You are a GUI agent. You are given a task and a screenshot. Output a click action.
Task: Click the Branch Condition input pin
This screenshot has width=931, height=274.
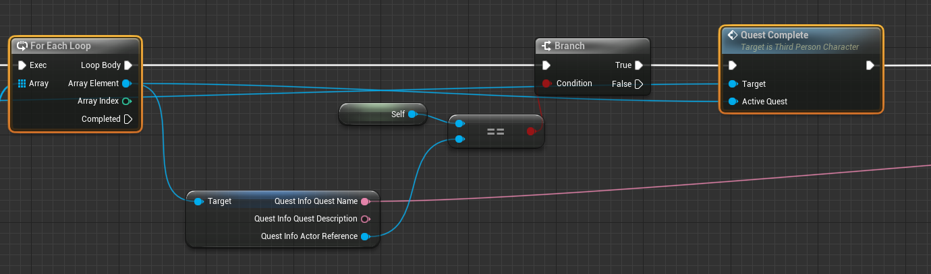point(547,83)
